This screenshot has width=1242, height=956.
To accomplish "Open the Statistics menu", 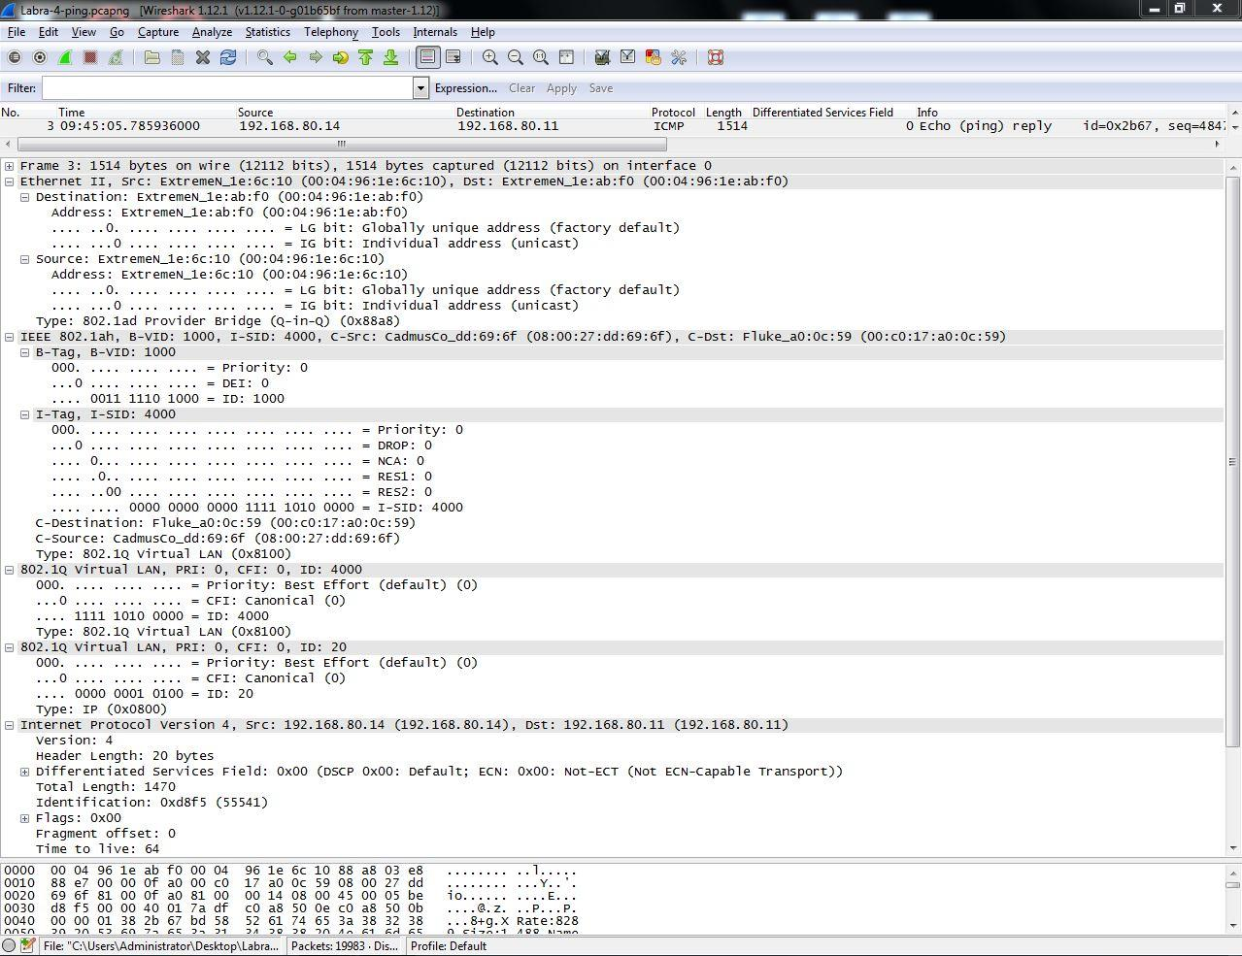I will point(267,32).
